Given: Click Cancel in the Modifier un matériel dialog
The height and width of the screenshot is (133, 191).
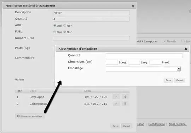Looking at the screenshot, I should click(x=127, y=126).
